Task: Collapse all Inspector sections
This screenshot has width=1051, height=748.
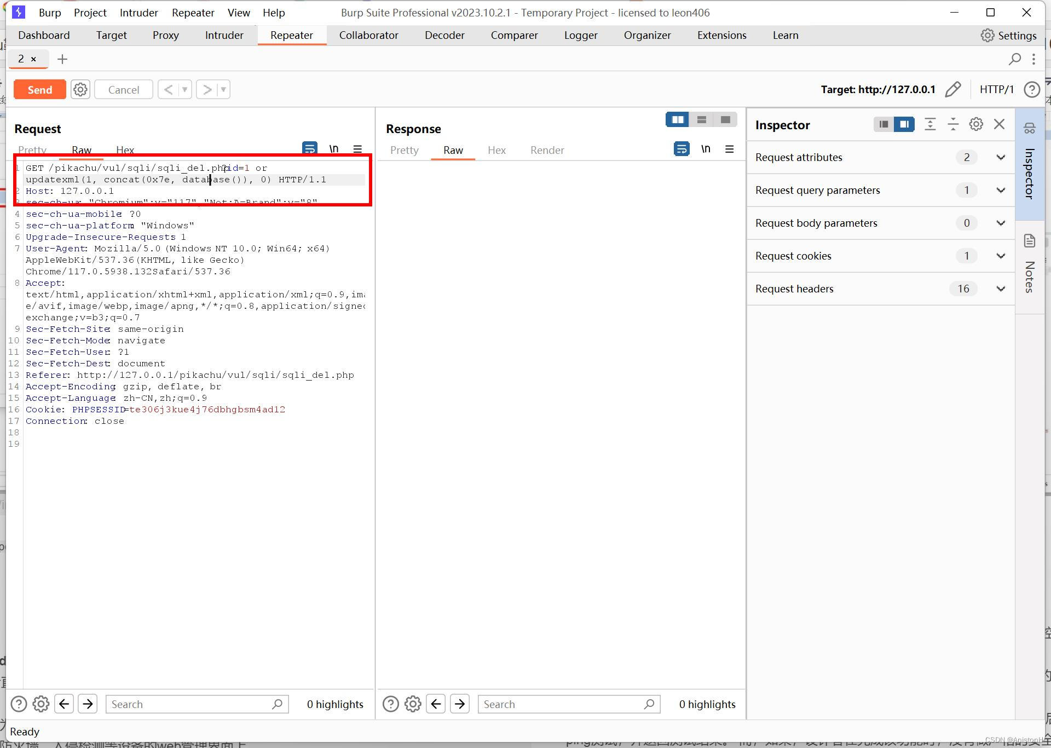Action: click(953, 124)
